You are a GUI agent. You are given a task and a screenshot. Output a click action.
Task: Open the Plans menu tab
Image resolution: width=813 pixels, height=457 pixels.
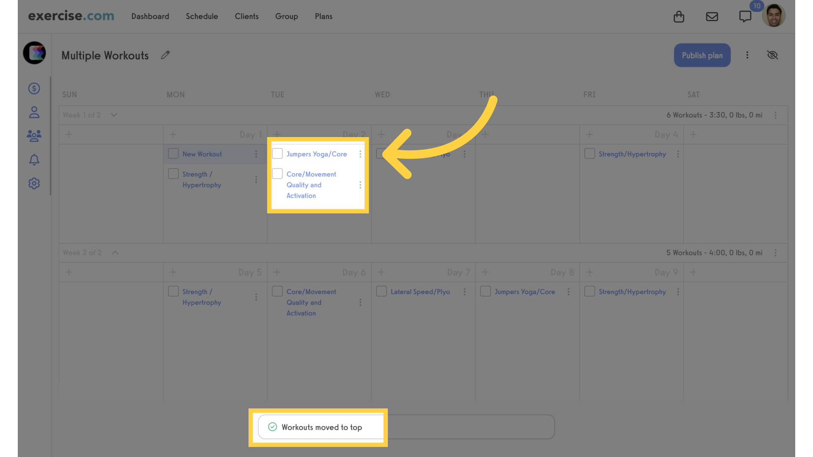(x=323, y=16)
